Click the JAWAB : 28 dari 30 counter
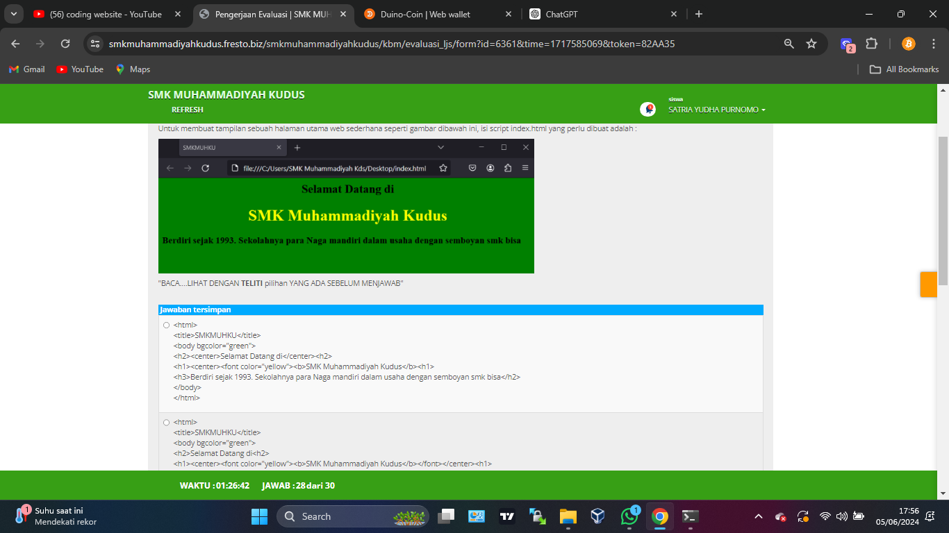The height and width of the screenshot is (533, 949). [x=298, y=486]
